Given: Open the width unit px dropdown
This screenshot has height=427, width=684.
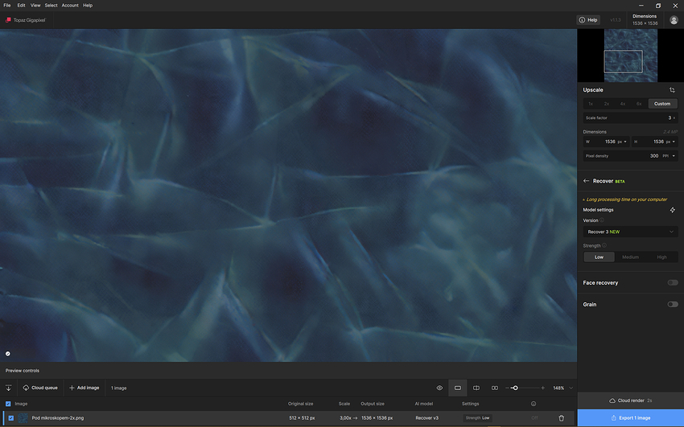Looking at the screenshot, I should 622,142.
